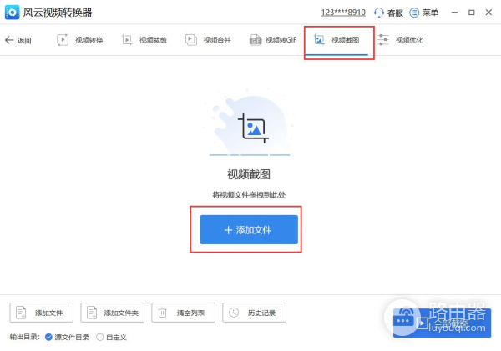Open 客服 customer service headset icon
Image resolution: width=501 pixels, height=351 pixels.
379,13
